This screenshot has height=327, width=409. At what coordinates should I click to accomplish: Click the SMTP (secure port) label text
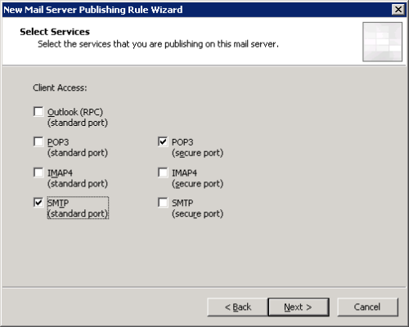coord(197,208)
